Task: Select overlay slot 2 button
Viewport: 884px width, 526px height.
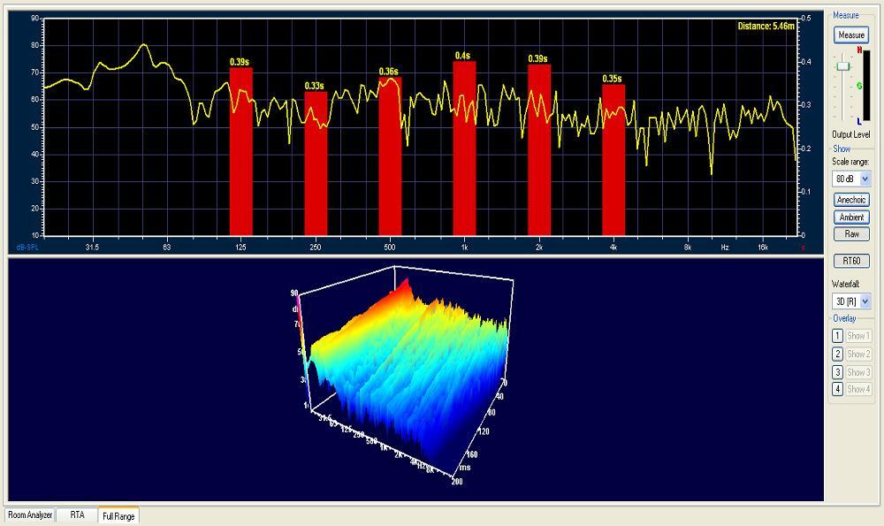Action: (837, 354)
